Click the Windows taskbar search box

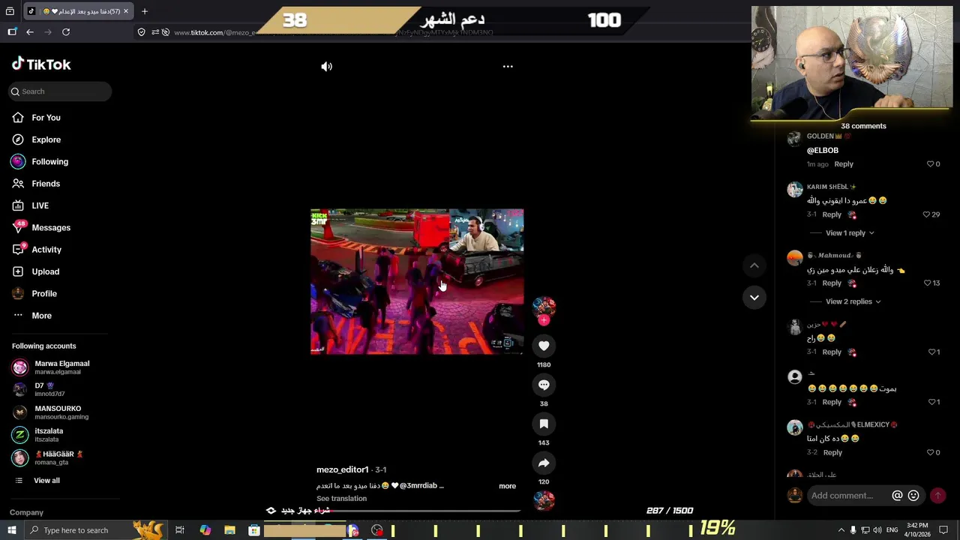coord(86,530)
